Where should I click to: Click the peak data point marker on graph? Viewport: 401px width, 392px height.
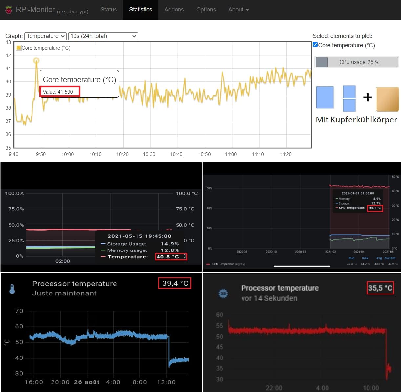(x=36, y=60)
